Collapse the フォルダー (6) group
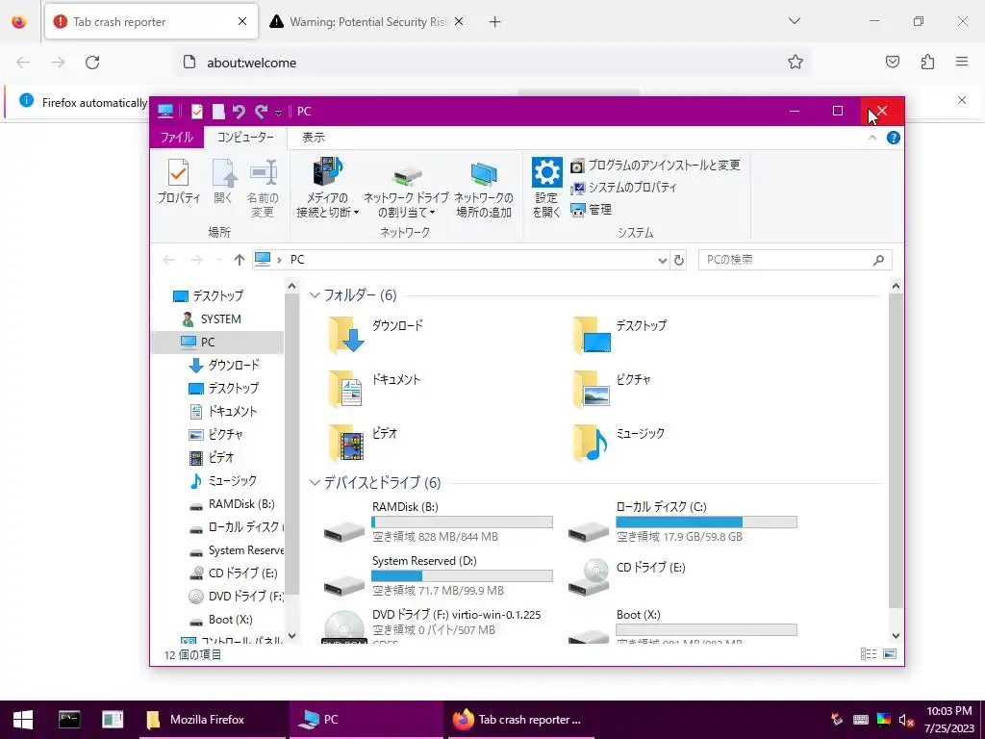The width and height of the screenshot is (985, 739). [315, 295]
